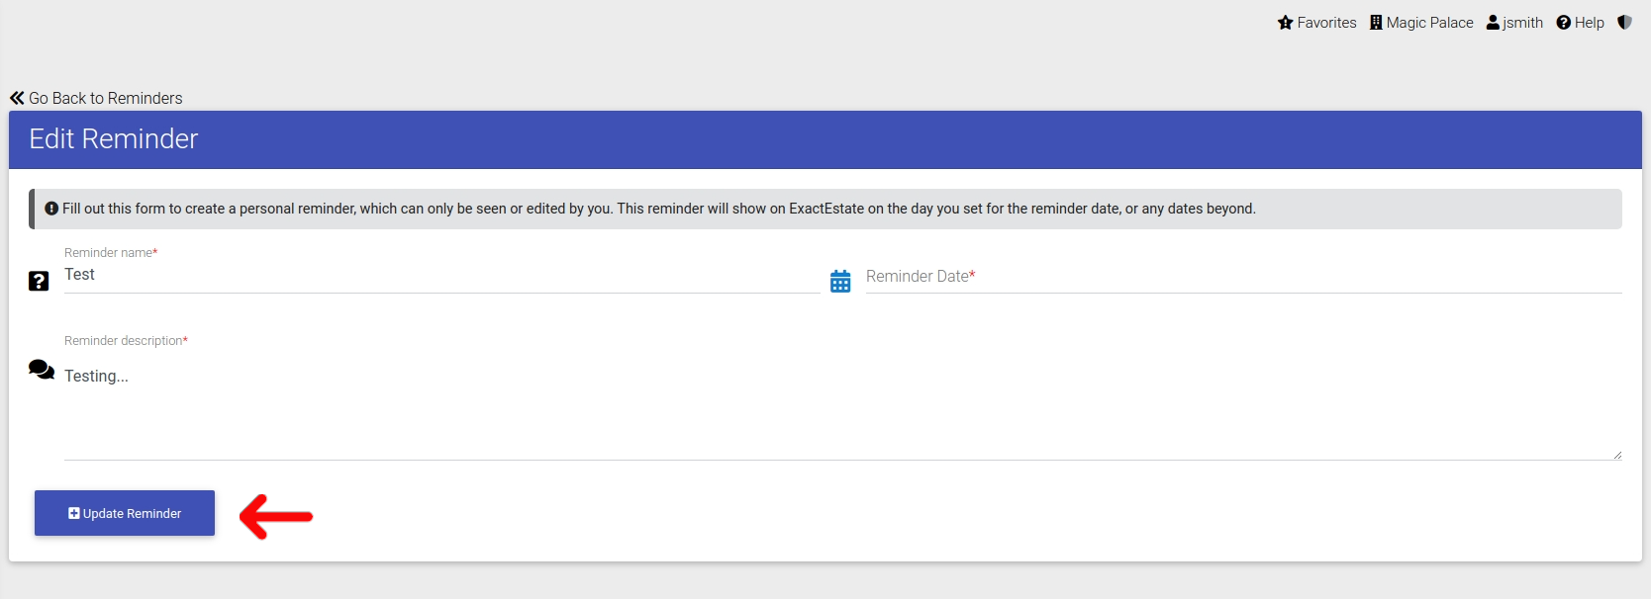Click the speech bubbles description icon

(x=42, y=371)
